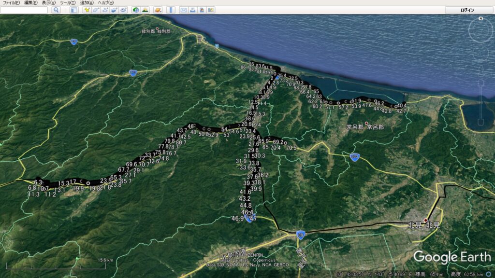This screenshot has height=278, width=495.
Task: Add a new placemark pin
Action: tap(87, 10)
